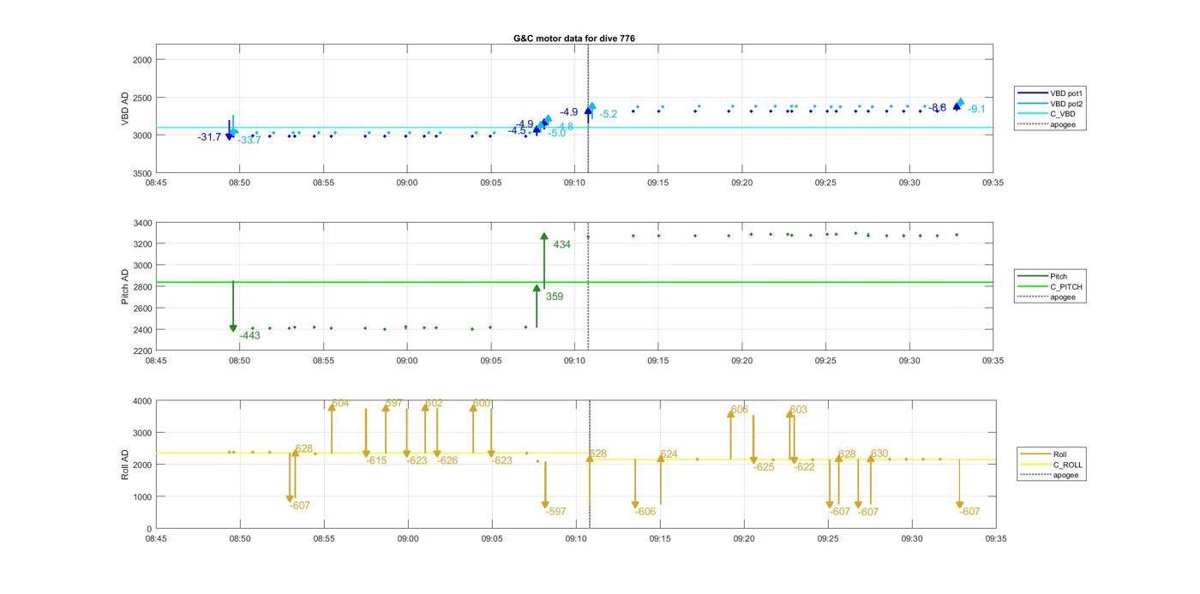Screen dimensions: 1200x594
Task: Click the '-622' roll move label
Action: (804, 467)
